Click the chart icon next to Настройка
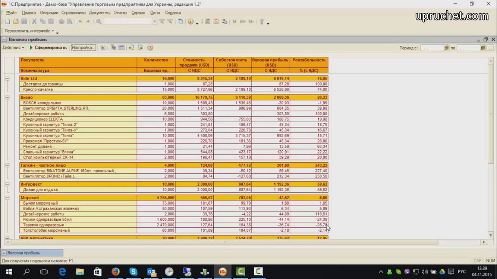 [x=103, y=48]
